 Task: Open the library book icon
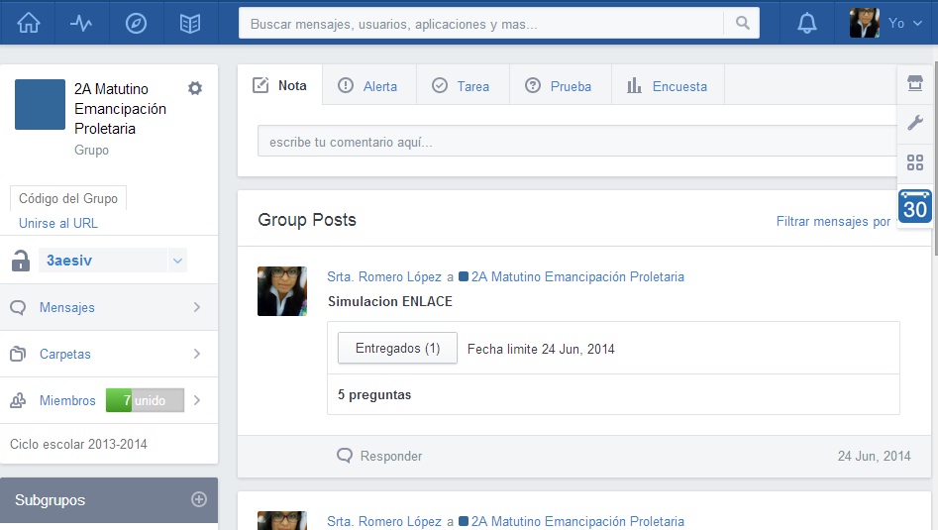coord(190,23)
